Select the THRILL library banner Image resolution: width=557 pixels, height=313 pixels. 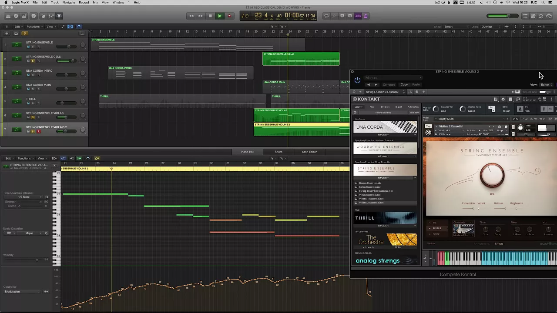(x=385, y=218)
